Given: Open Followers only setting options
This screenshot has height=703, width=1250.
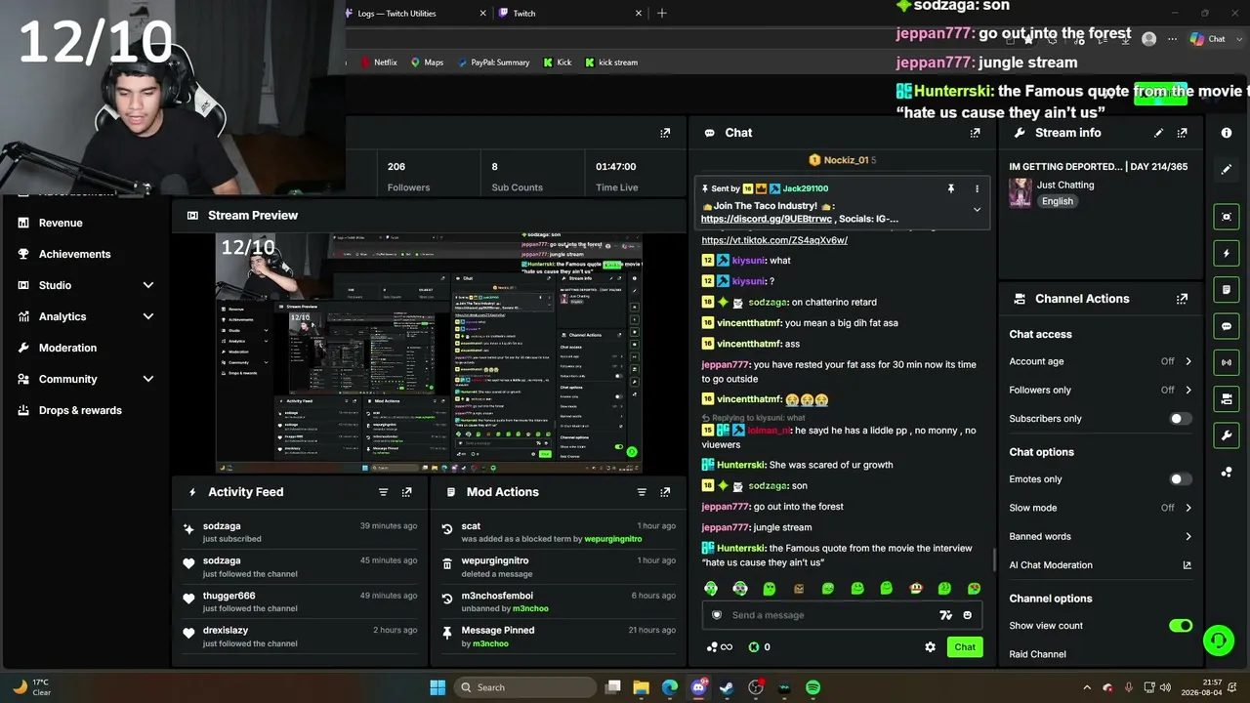Looking at the screenshot, I should click(1101, 390).
